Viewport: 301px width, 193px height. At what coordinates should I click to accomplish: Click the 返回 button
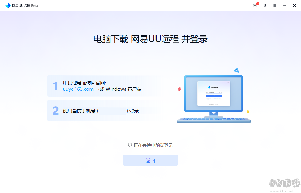tap(150, 160)
